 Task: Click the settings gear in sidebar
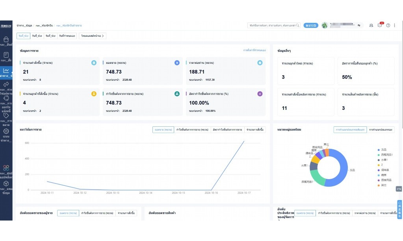point(6,131)
